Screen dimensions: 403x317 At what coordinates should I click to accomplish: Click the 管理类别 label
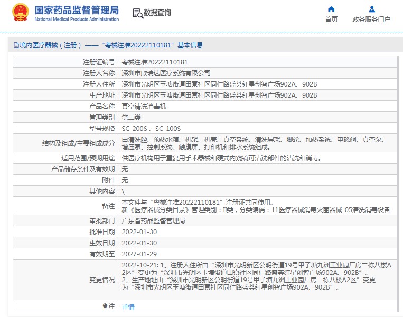click(x=102, y=118)
